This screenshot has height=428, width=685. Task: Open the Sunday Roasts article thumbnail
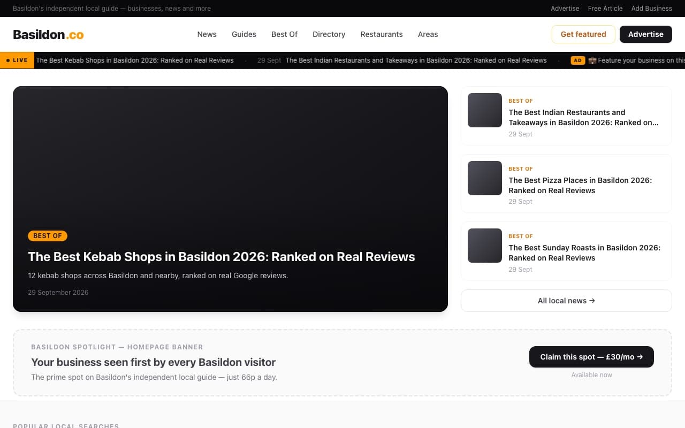point(485,246)
